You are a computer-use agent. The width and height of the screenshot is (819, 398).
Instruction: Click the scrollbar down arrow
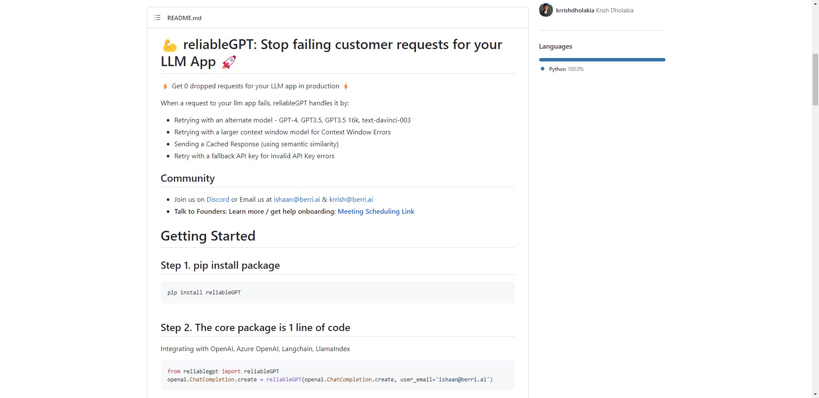pos(815,394)
